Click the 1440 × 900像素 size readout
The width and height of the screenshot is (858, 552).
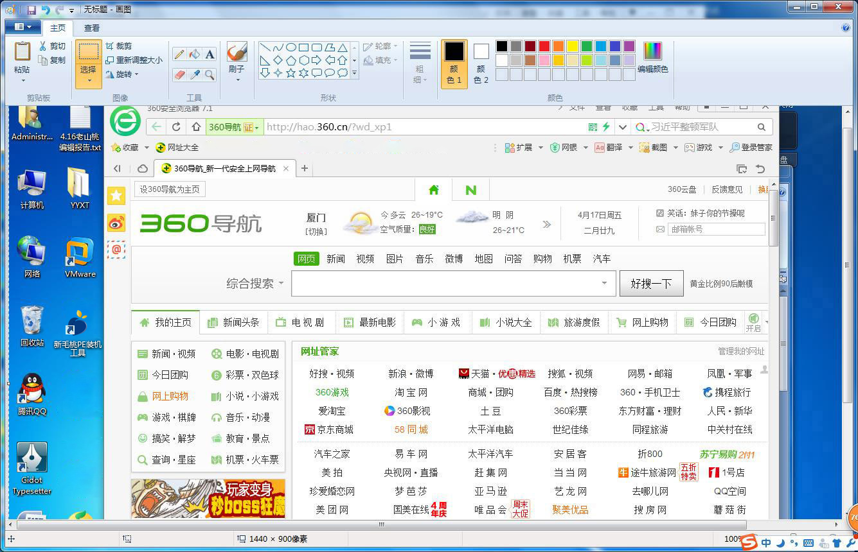pyautogui.click(x=273, y=539)
